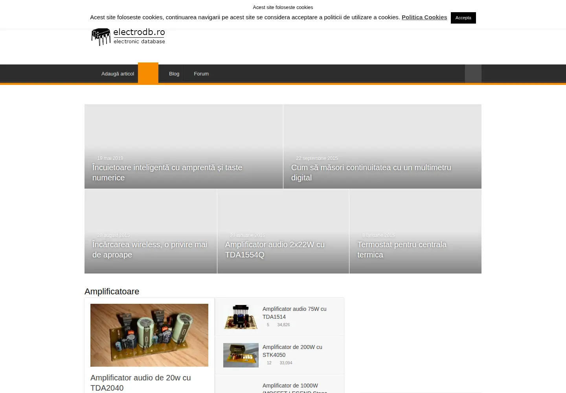Click the date 19 mai 2019

(x=110, y=158)
